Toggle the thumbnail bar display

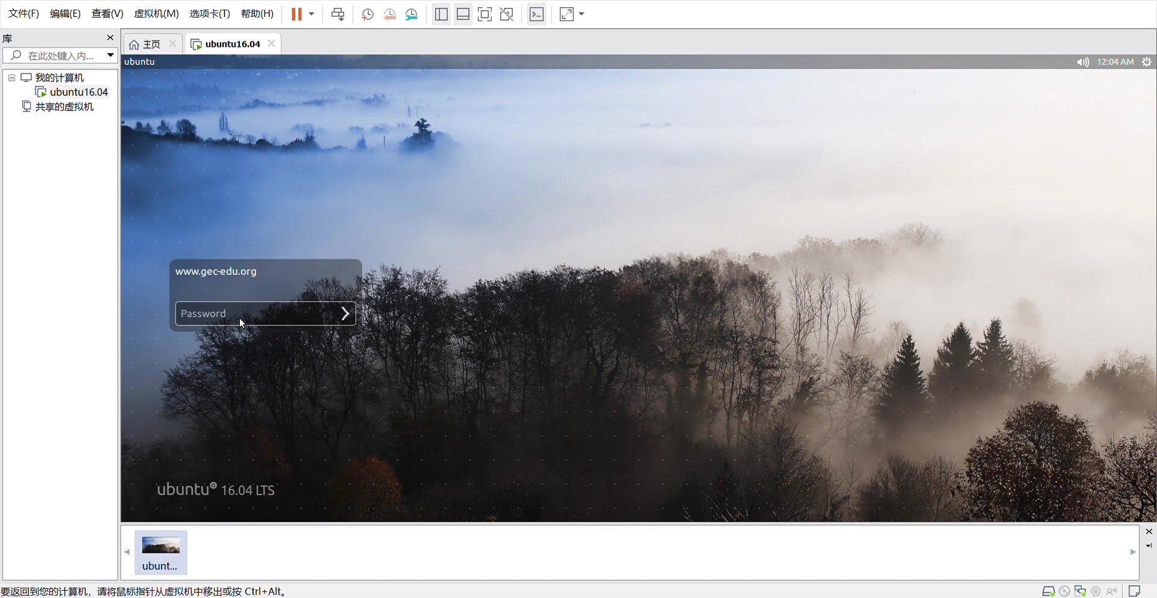tap(463, 14)
